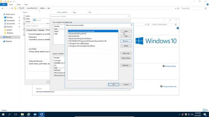Go back in File Explorer
Viewport: 209px width, 117px height.
3,8
